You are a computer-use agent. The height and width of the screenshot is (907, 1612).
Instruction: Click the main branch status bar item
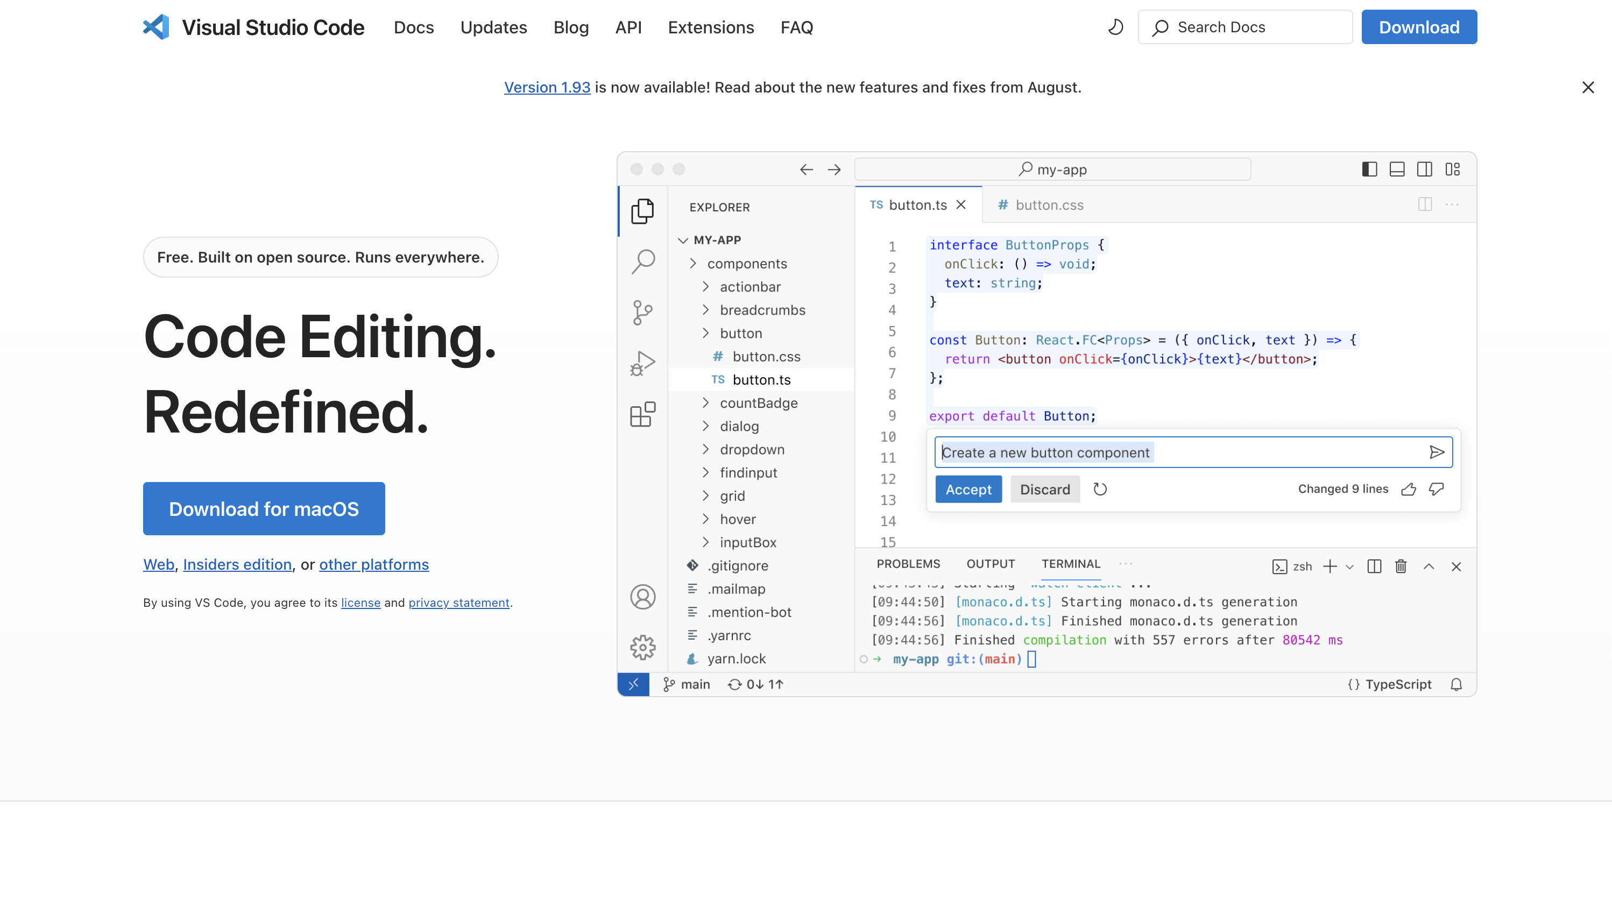tap(686, 684)
